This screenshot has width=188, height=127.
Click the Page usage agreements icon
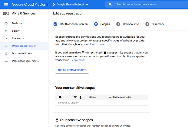click(6, 61)
